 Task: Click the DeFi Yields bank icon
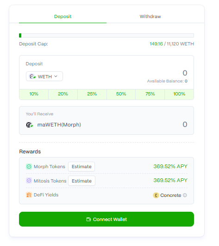click(x=29, y=195)
